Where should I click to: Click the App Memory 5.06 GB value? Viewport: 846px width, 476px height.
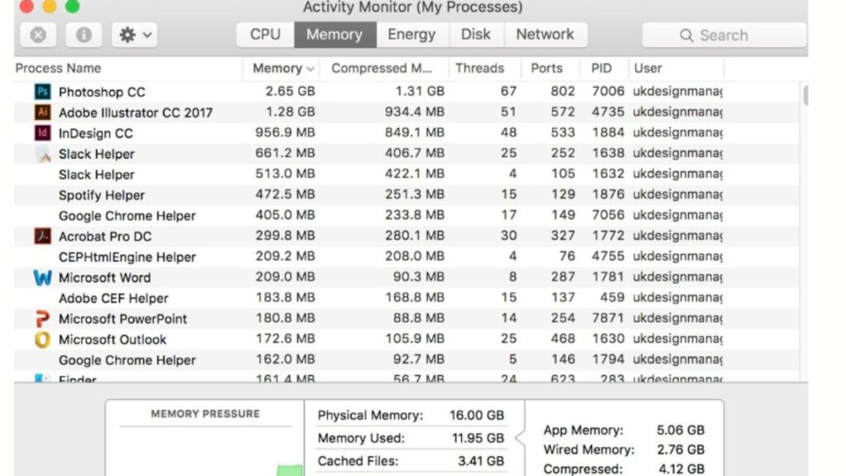(x=681, y=430)
